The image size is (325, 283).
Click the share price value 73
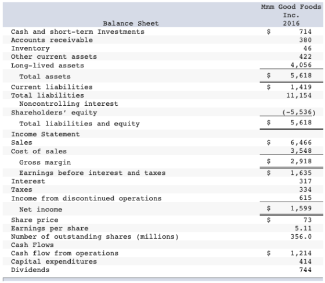tap(308, 220)
